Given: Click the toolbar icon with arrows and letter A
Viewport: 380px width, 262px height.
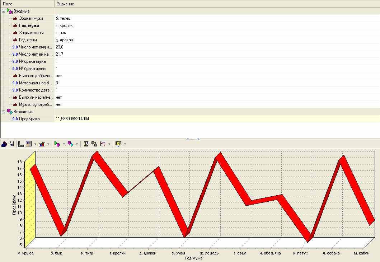Looking at the screenshot, I should click(12, 144).
